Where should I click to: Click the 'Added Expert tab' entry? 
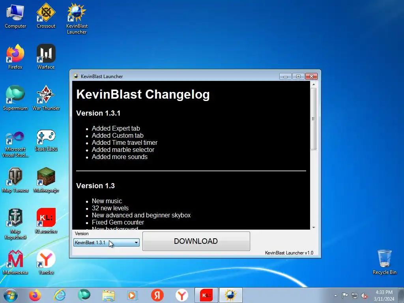pyautogui.click(x=116, y=128)
